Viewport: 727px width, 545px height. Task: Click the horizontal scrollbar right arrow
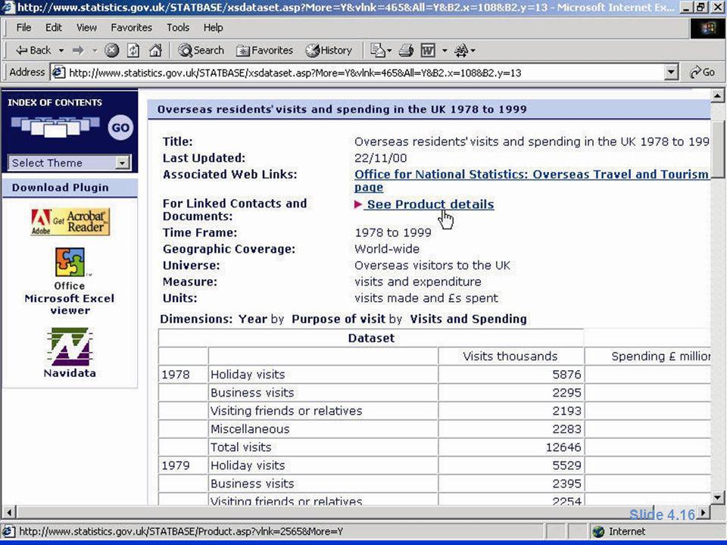tap(704, 512)
